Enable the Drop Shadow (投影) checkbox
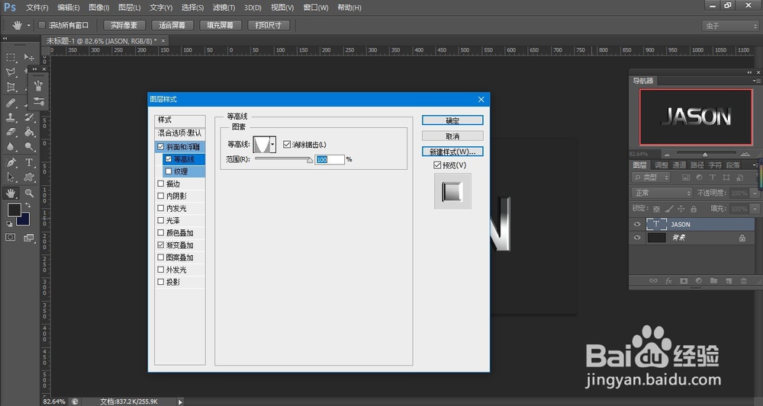The image size is (763, 406). [x=160, y=282]
